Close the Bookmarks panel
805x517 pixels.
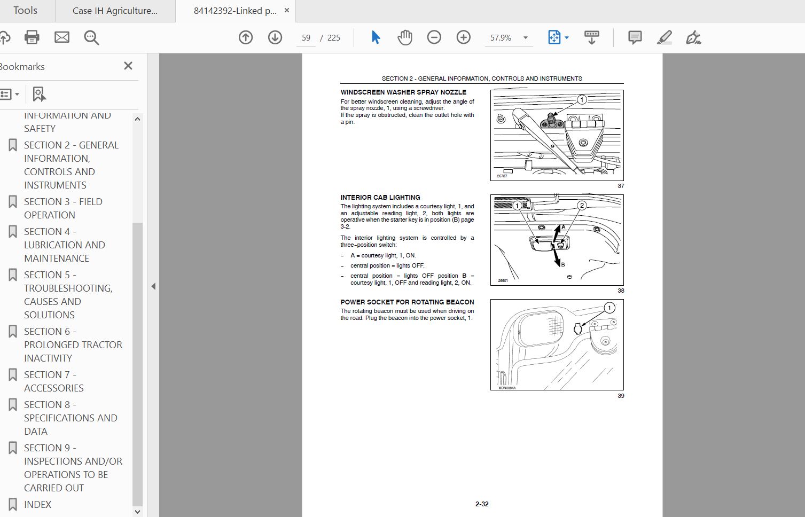pos(128,66)
